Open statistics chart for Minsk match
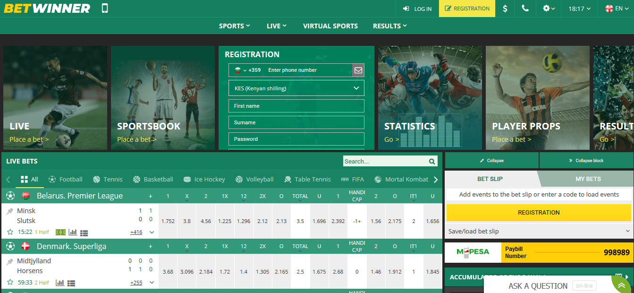This screenshot has height=293, width=634. point(73,232)
